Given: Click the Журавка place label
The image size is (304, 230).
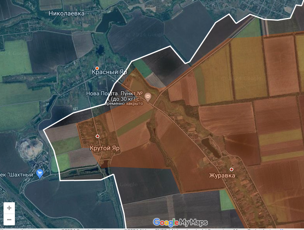Looking at the screenshot, I should pyautogui.click(x=223, y=176).
